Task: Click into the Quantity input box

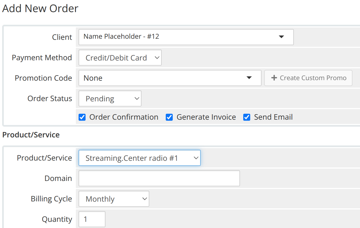Action: coord(92,219)
